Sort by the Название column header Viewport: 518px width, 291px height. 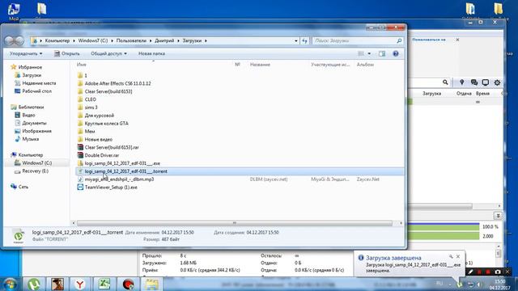click(x=260, y=65)
